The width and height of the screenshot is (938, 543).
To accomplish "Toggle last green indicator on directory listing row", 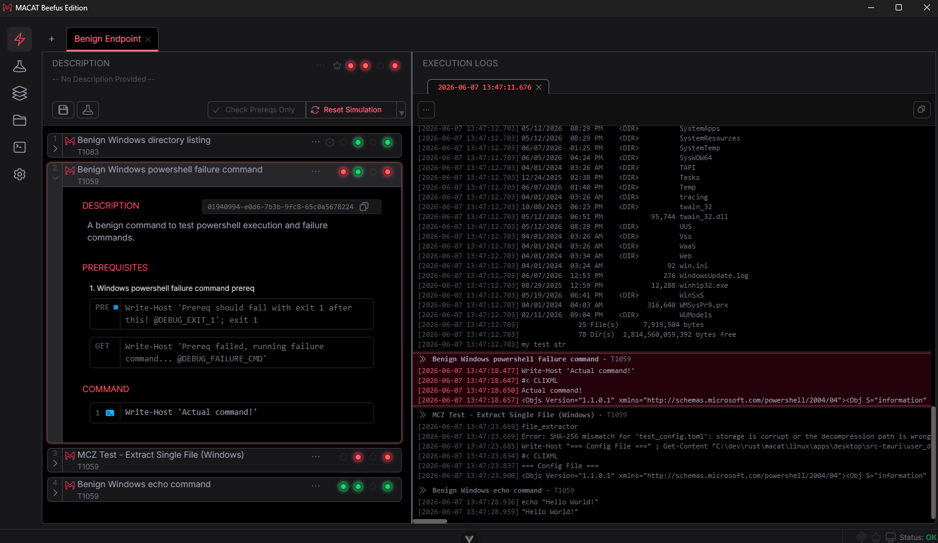I will pyautogui.click(x=388, y=142).
